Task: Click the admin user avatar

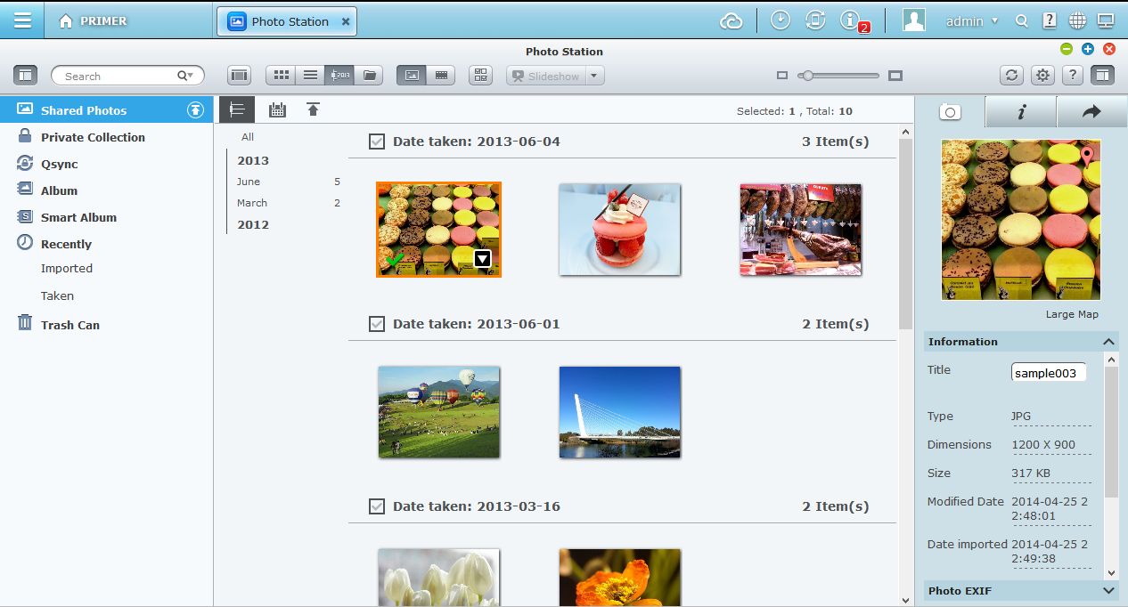Action: (914, 20)
